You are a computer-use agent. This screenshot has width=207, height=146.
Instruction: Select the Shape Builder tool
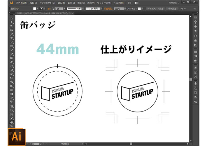(x=12, y=82)
